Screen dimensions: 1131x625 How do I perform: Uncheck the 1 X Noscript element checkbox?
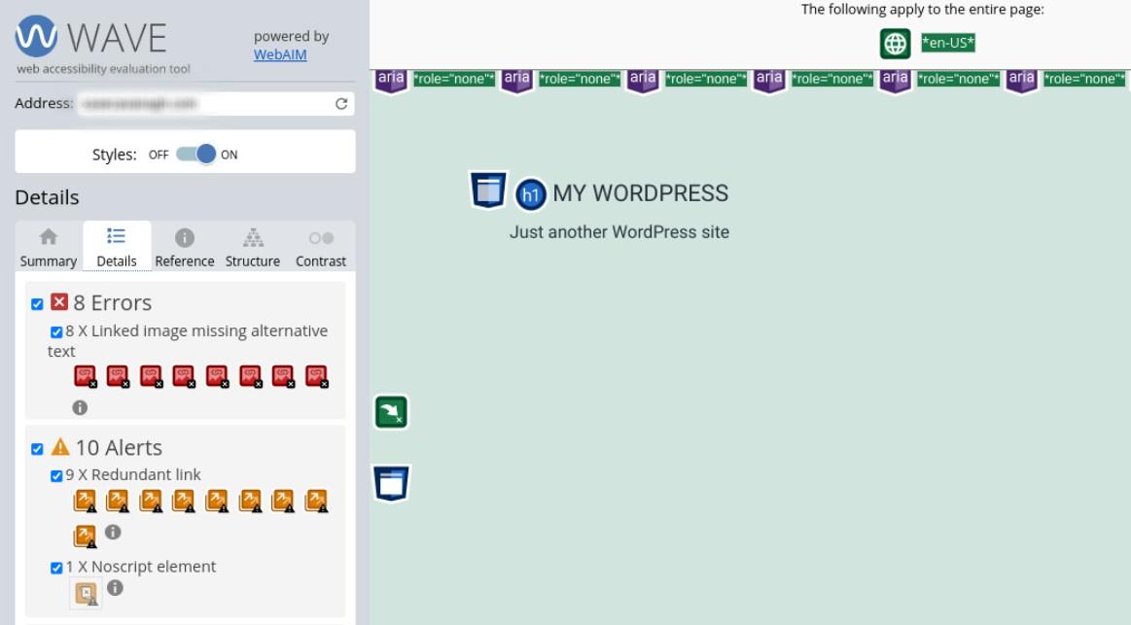[x=56, y=568]
